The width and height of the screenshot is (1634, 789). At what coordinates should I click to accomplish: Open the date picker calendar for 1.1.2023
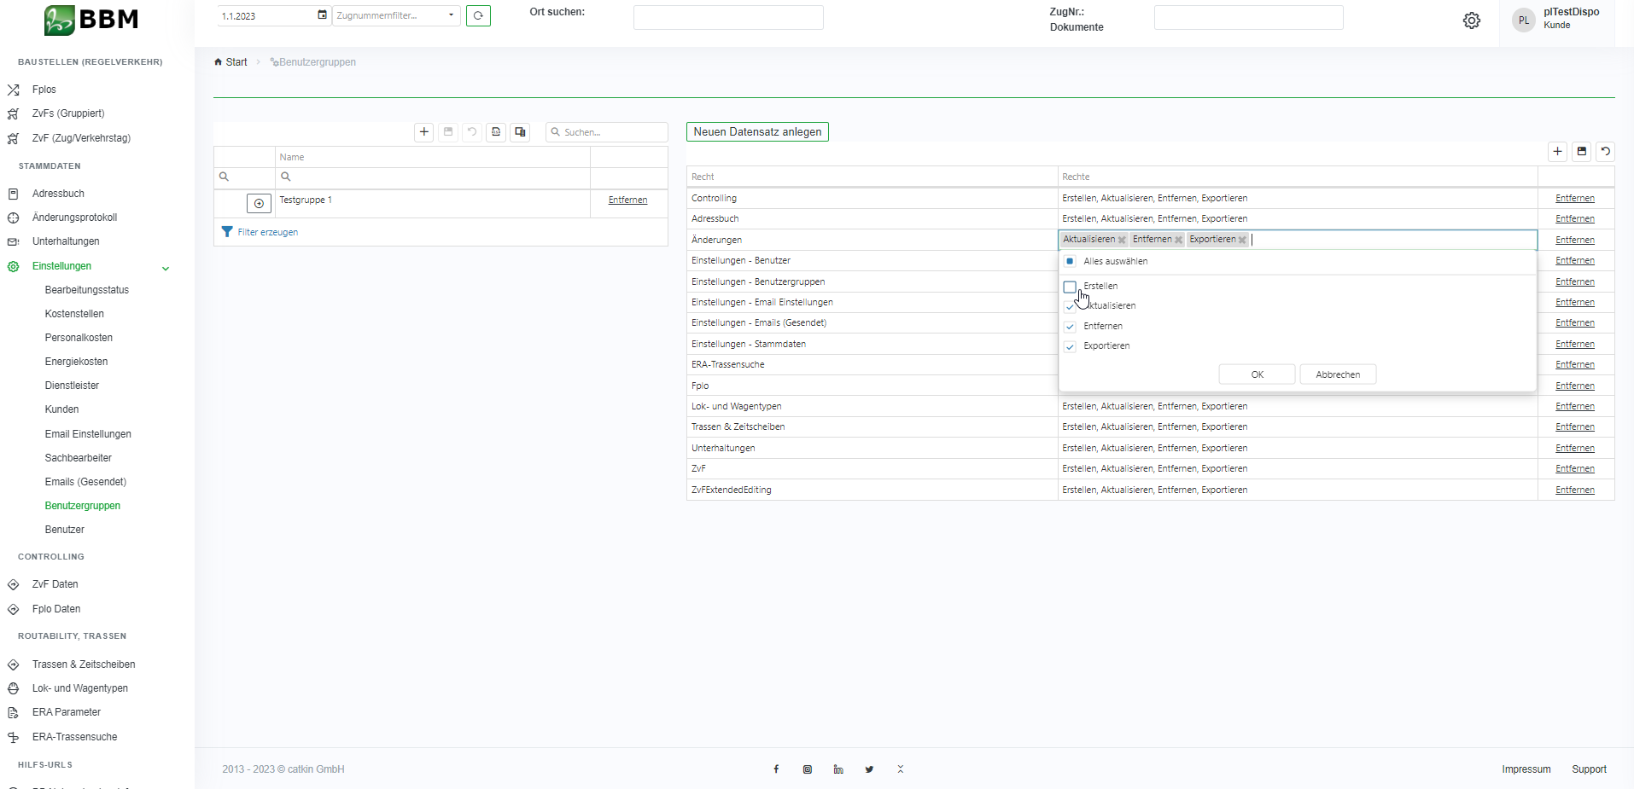322,15
